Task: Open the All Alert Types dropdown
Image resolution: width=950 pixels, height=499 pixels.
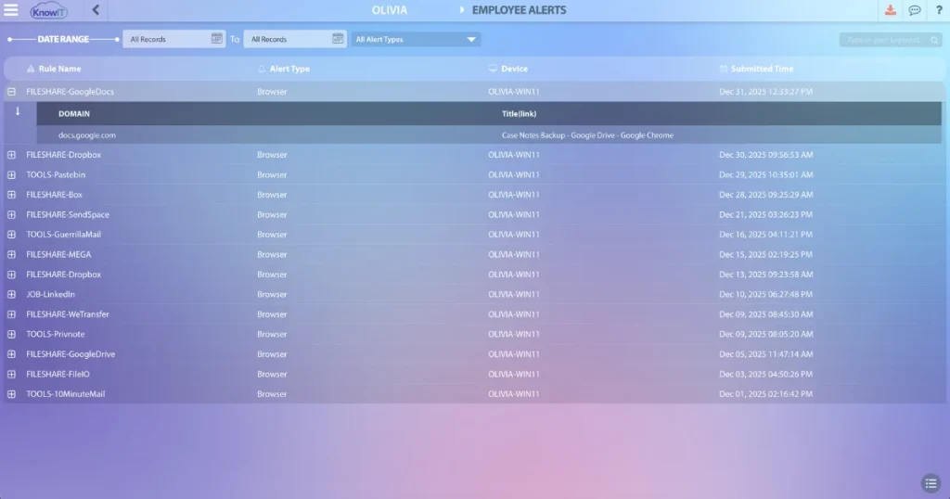Action: pos(416,39)
